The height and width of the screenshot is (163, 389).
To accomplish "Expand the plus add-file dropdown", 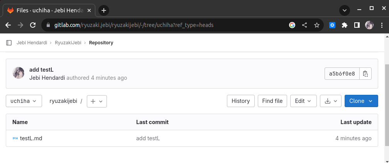I will coord(96,101).
